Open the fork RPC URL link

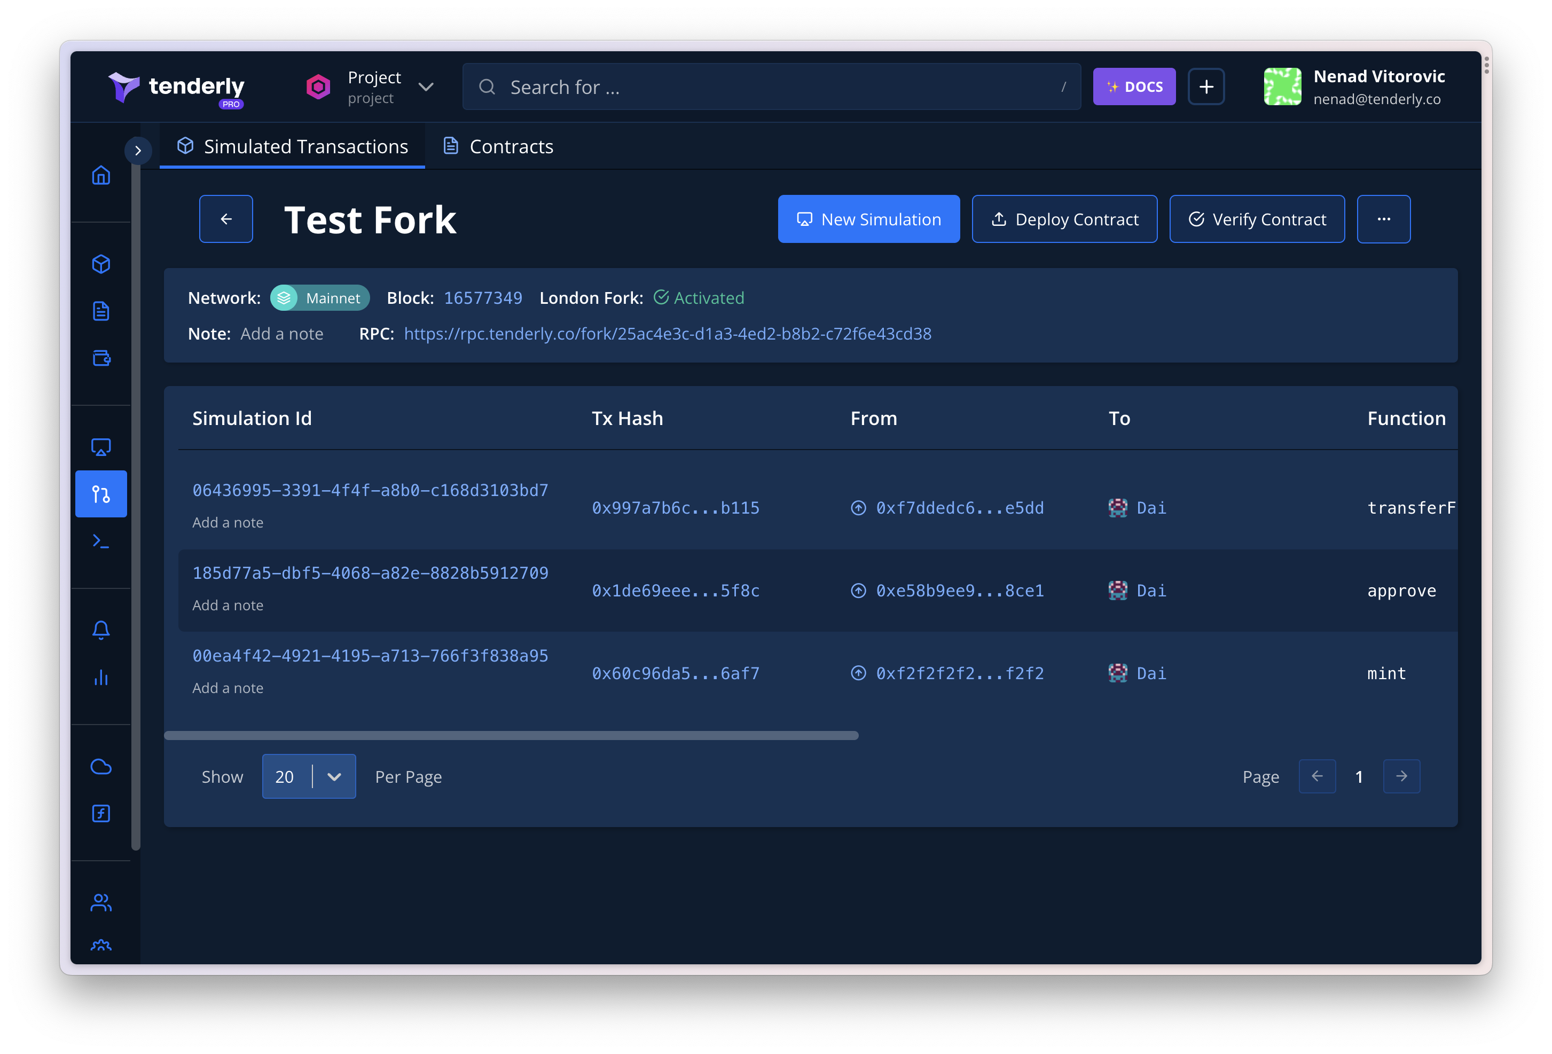pyautogui.click(x=667, y=334)
